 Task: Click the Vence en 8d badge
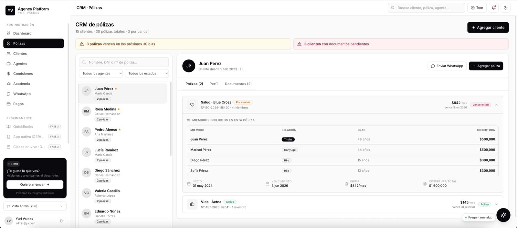[480, 105]
